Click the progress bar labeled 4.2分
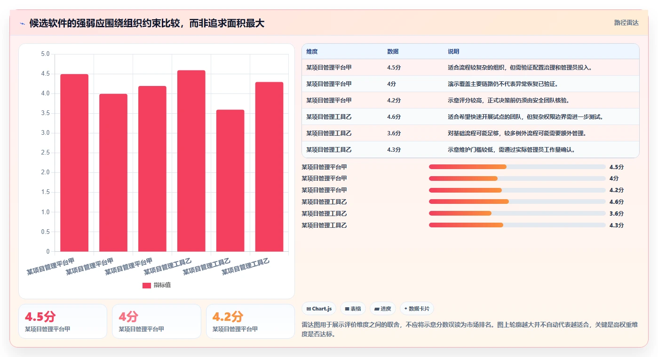Viewport: 658px width, 357px height. click(517, 190)
